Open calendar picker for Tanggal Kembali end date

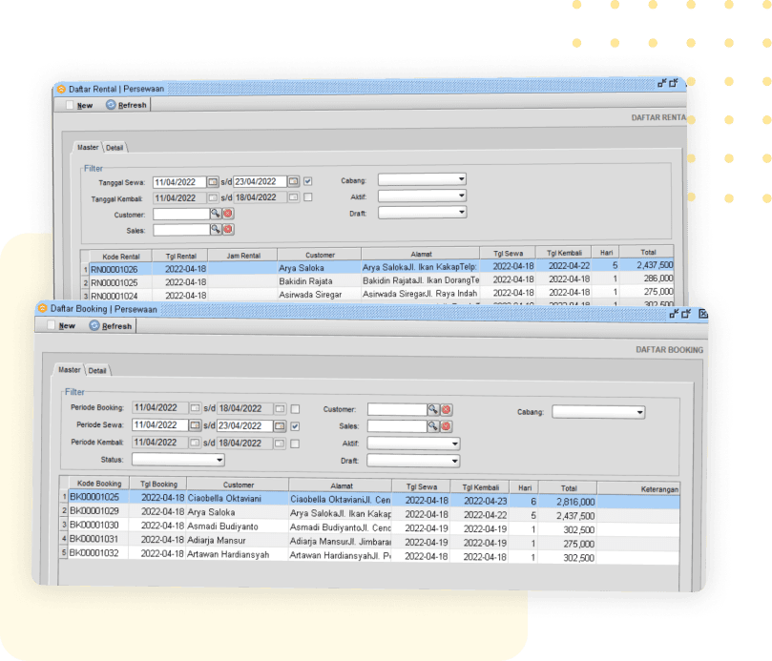[293, 197]
